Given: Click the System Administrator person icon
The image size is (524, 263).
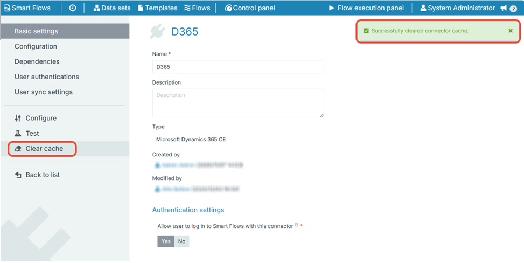Looking at the screenshot, I should point(423,8).
